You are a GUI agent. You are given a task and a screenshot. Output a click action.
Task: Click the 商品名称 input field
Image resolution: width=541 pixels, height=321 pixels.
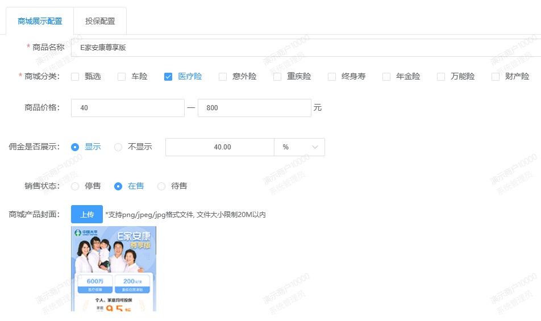tap(307, 48)
